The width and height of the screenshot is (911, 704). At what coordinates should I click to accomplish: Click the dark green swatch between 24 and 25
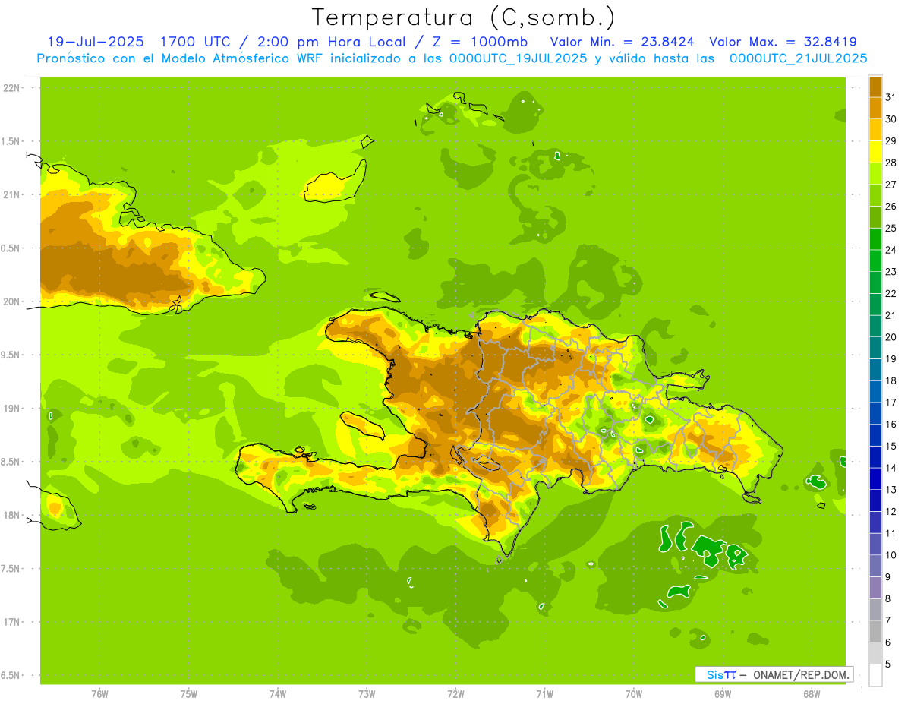pyautogui.click(x=875, y=239)
